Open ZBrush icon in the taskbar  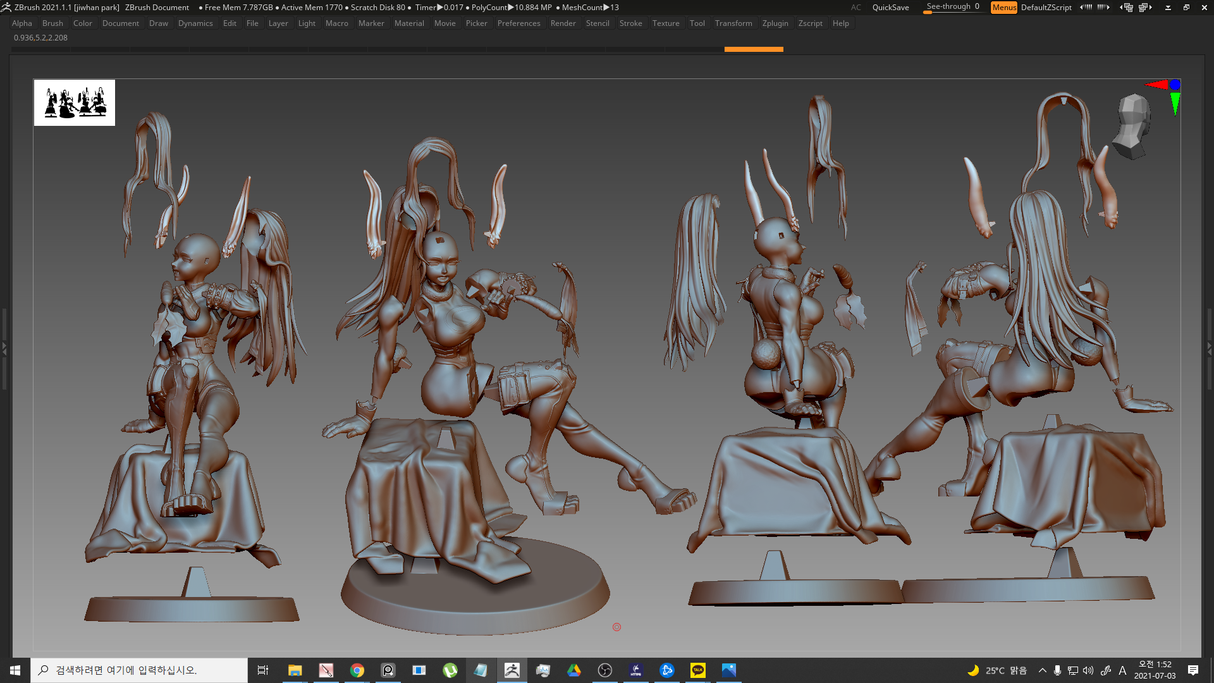pos(512,670)
